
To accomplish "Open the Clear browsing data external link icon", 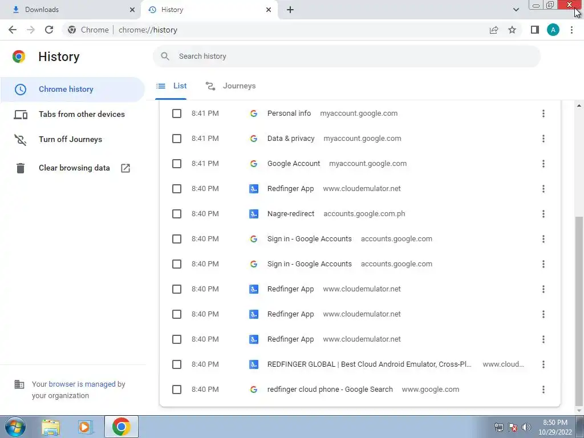I will pyautogui.click(x=125, y=168).
